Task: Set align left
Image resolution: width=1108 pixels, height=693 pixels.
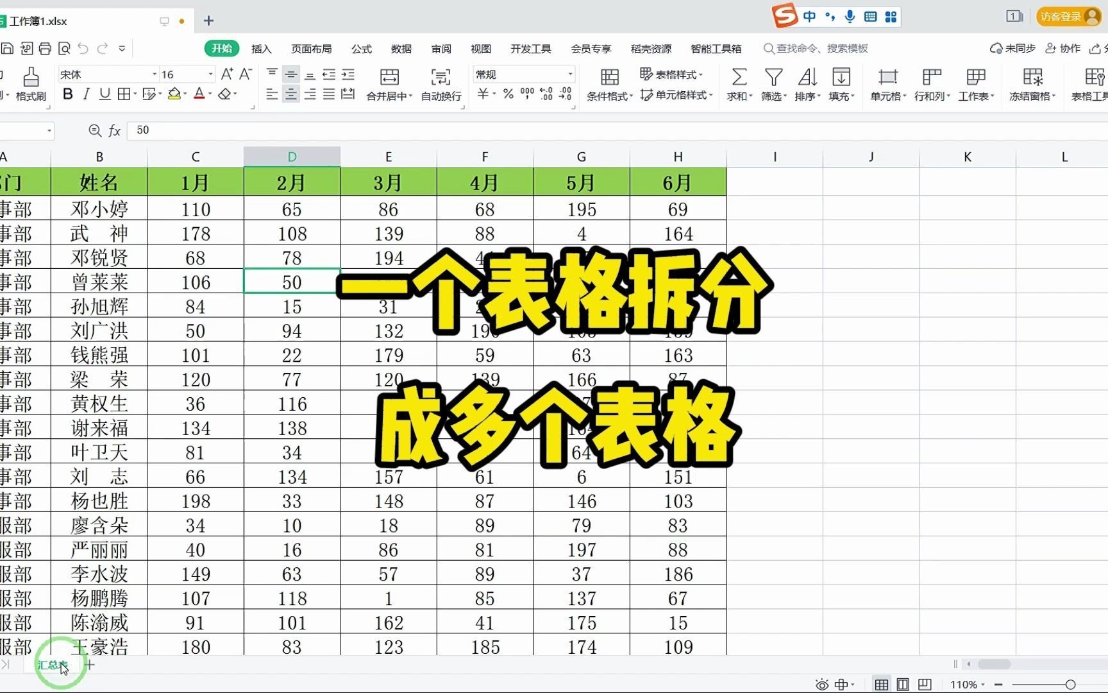Action: click(272, 94)
